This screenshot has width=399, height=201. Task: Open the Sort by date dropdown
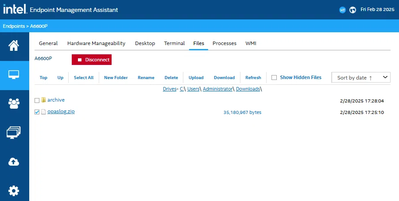(x=361, y=77)
